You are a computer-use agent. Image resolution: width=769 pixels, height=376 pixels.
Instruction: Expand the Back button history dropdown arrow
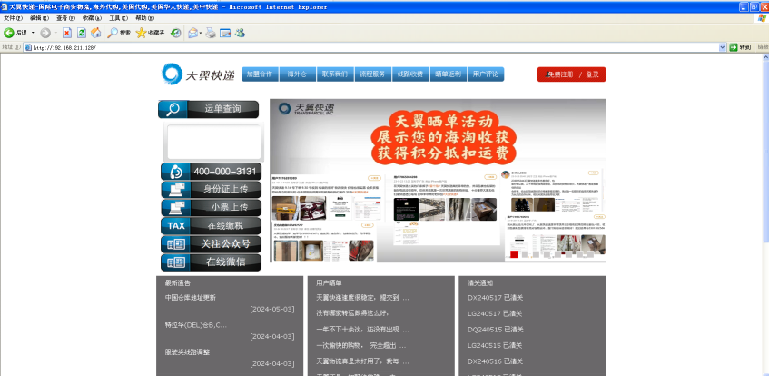(34, 33)
